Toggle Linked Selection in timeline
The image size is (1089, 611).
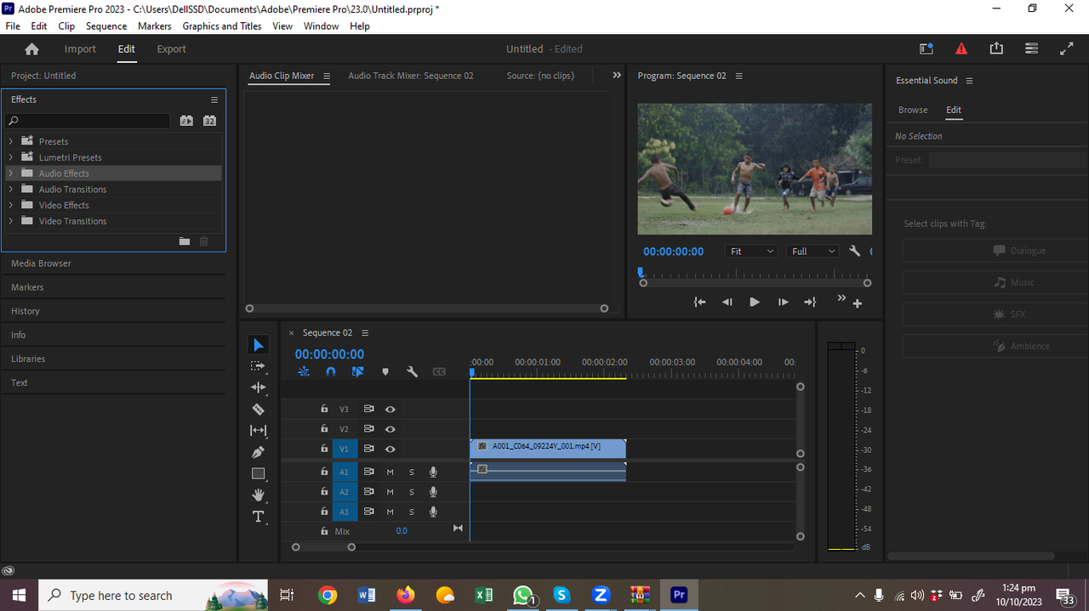click(x=357, y=371)
